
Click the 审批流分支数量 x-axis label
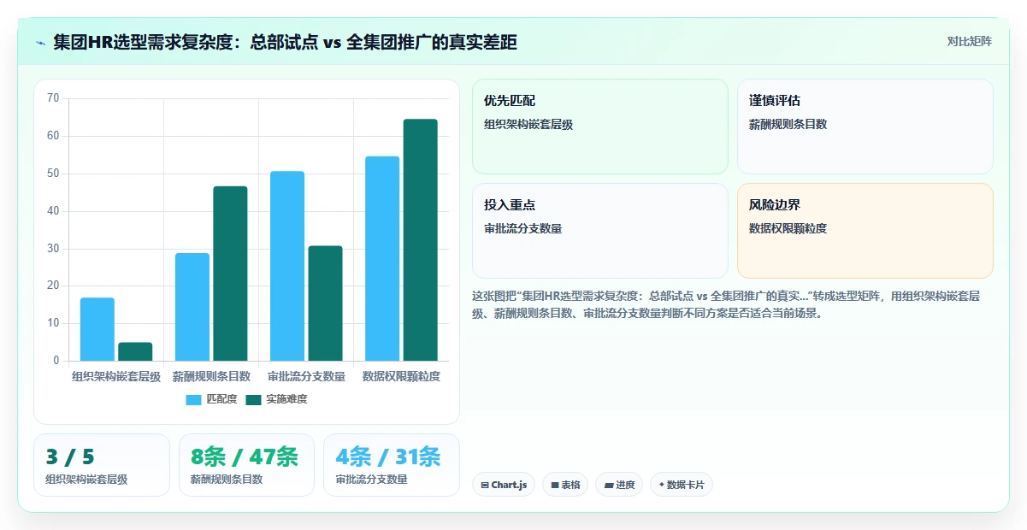(x=306, y=376)
